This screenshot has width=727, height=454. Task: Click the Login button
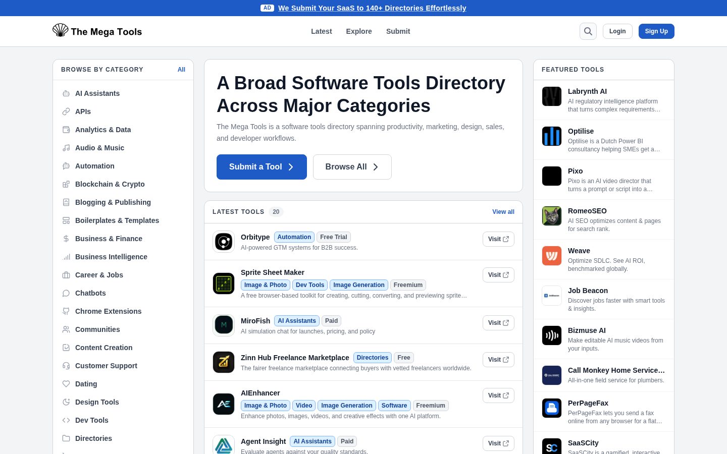[x=617, y=31]
